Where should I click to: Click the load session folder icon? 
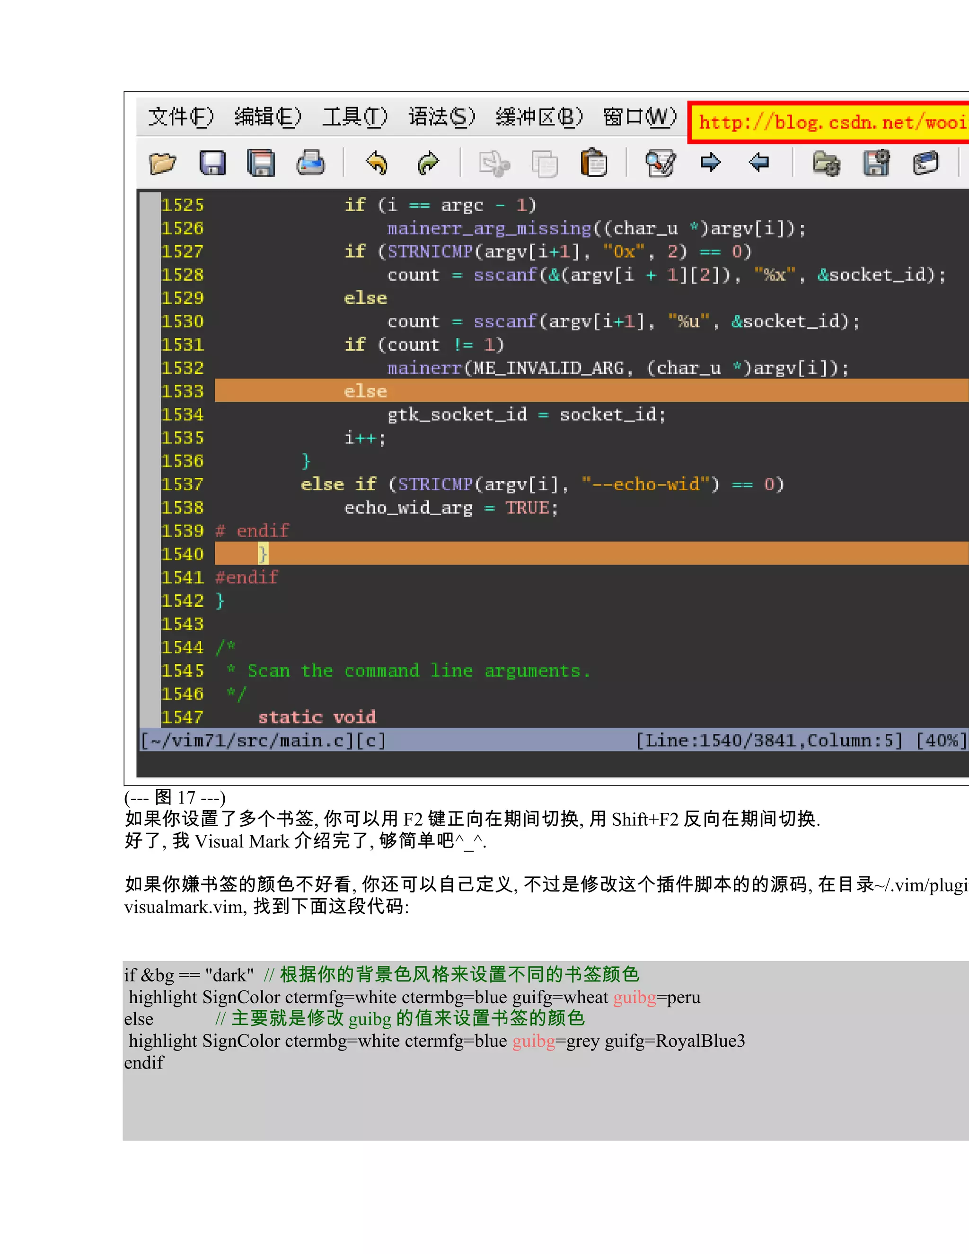(x=827, y=164)
